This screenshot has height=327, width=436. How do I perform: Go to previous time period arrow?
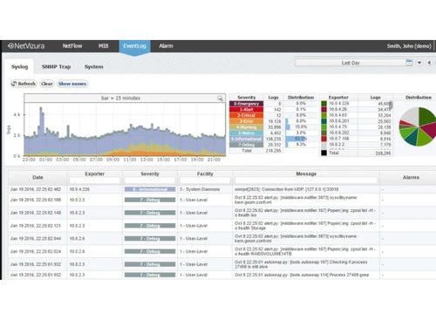[429, 63]
